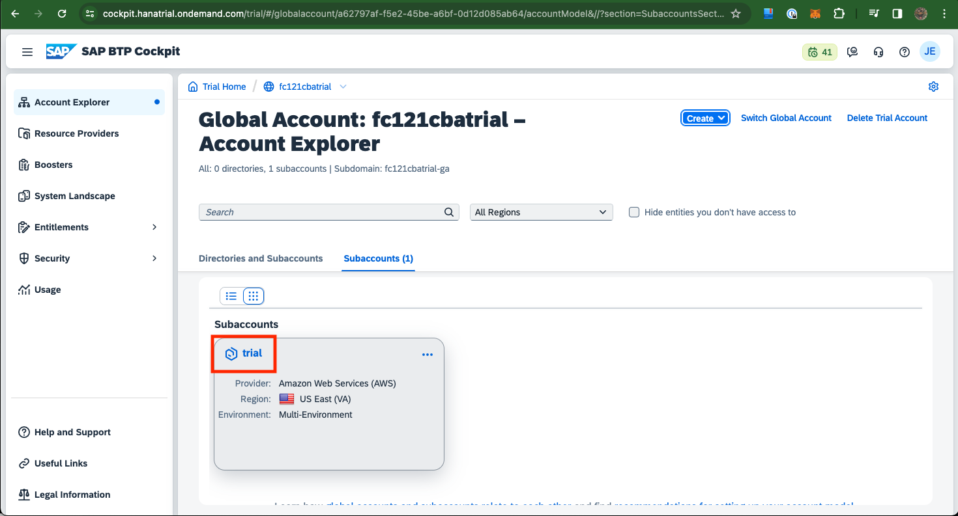958x516 pixels.
Task: Open the JE user profile avatar
Action: point(930,52)
